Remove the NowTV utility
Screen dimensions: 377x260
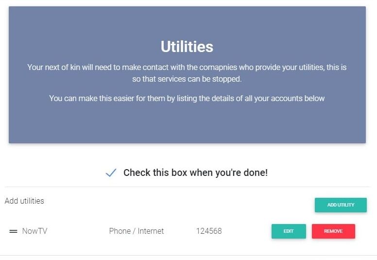[333, 231]
